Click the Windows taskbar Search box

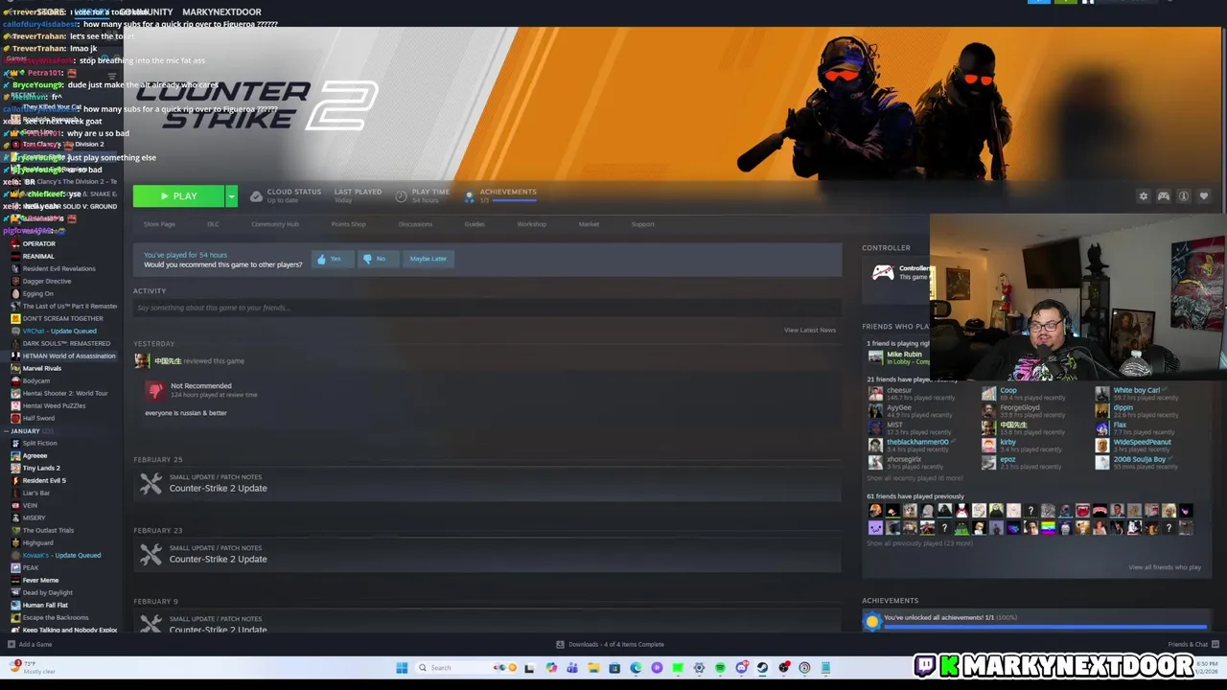(x=467, y=668)
